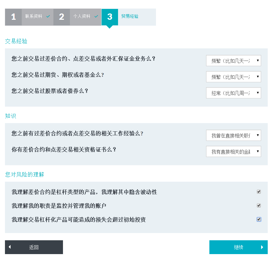Toggle 我理解我的职责是监控并管理我的账户 checkbox

[259, 205]
